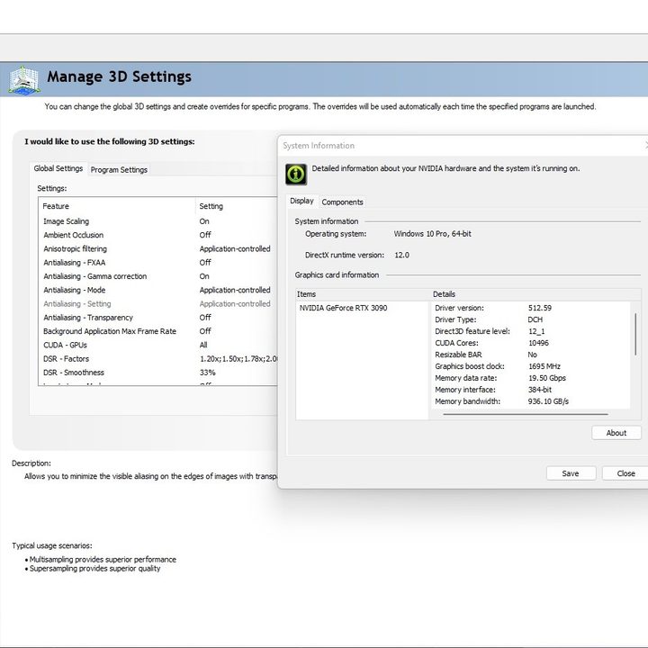Click the 33% value for DSR - Smoothness
Screen dimensions: 648x648
coord(208,373)
